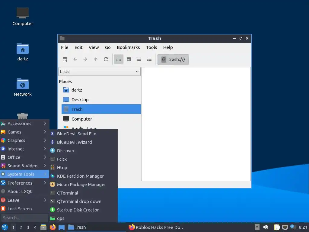Select Roblox Hacks Firefox taskbar button

tap(157, 227)
